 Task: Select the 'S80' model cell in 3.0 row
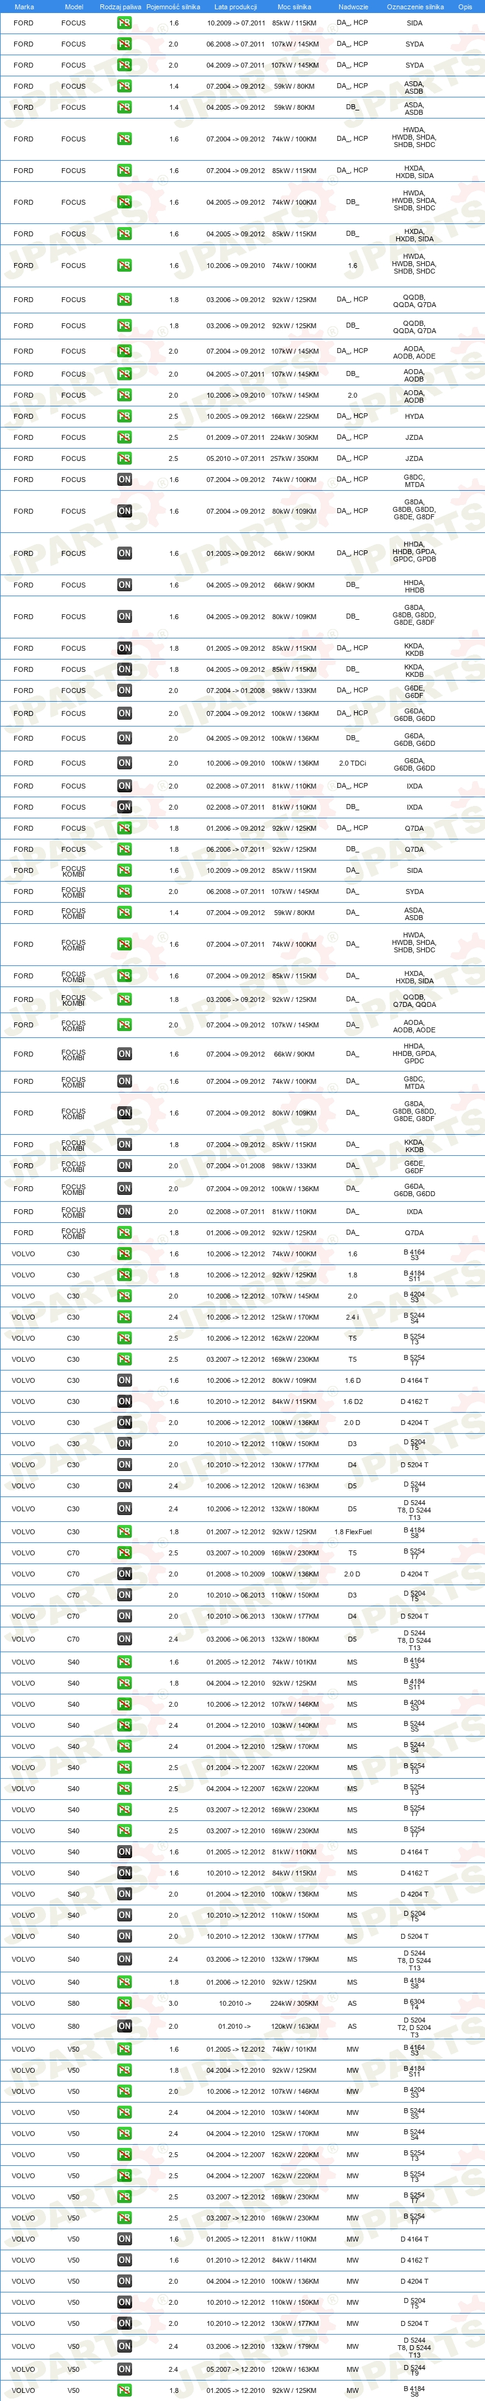(x=74, y=2003)
